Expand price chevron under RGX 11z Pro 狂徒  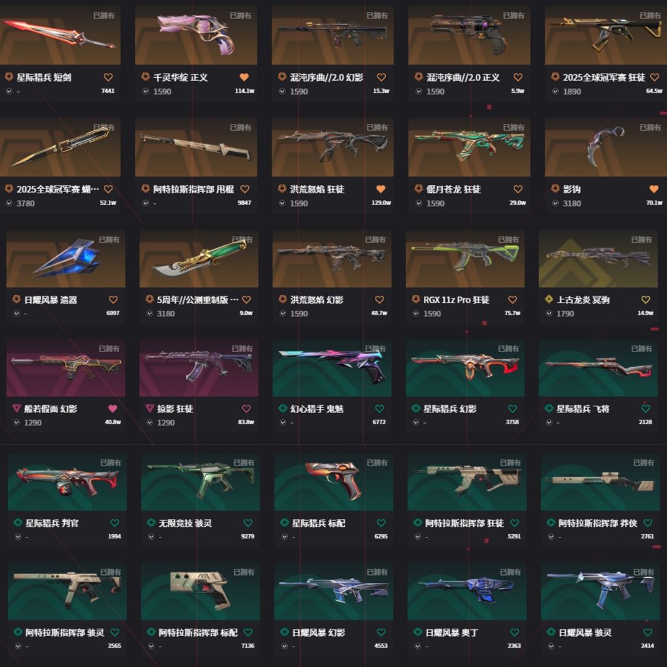[416, 314]
